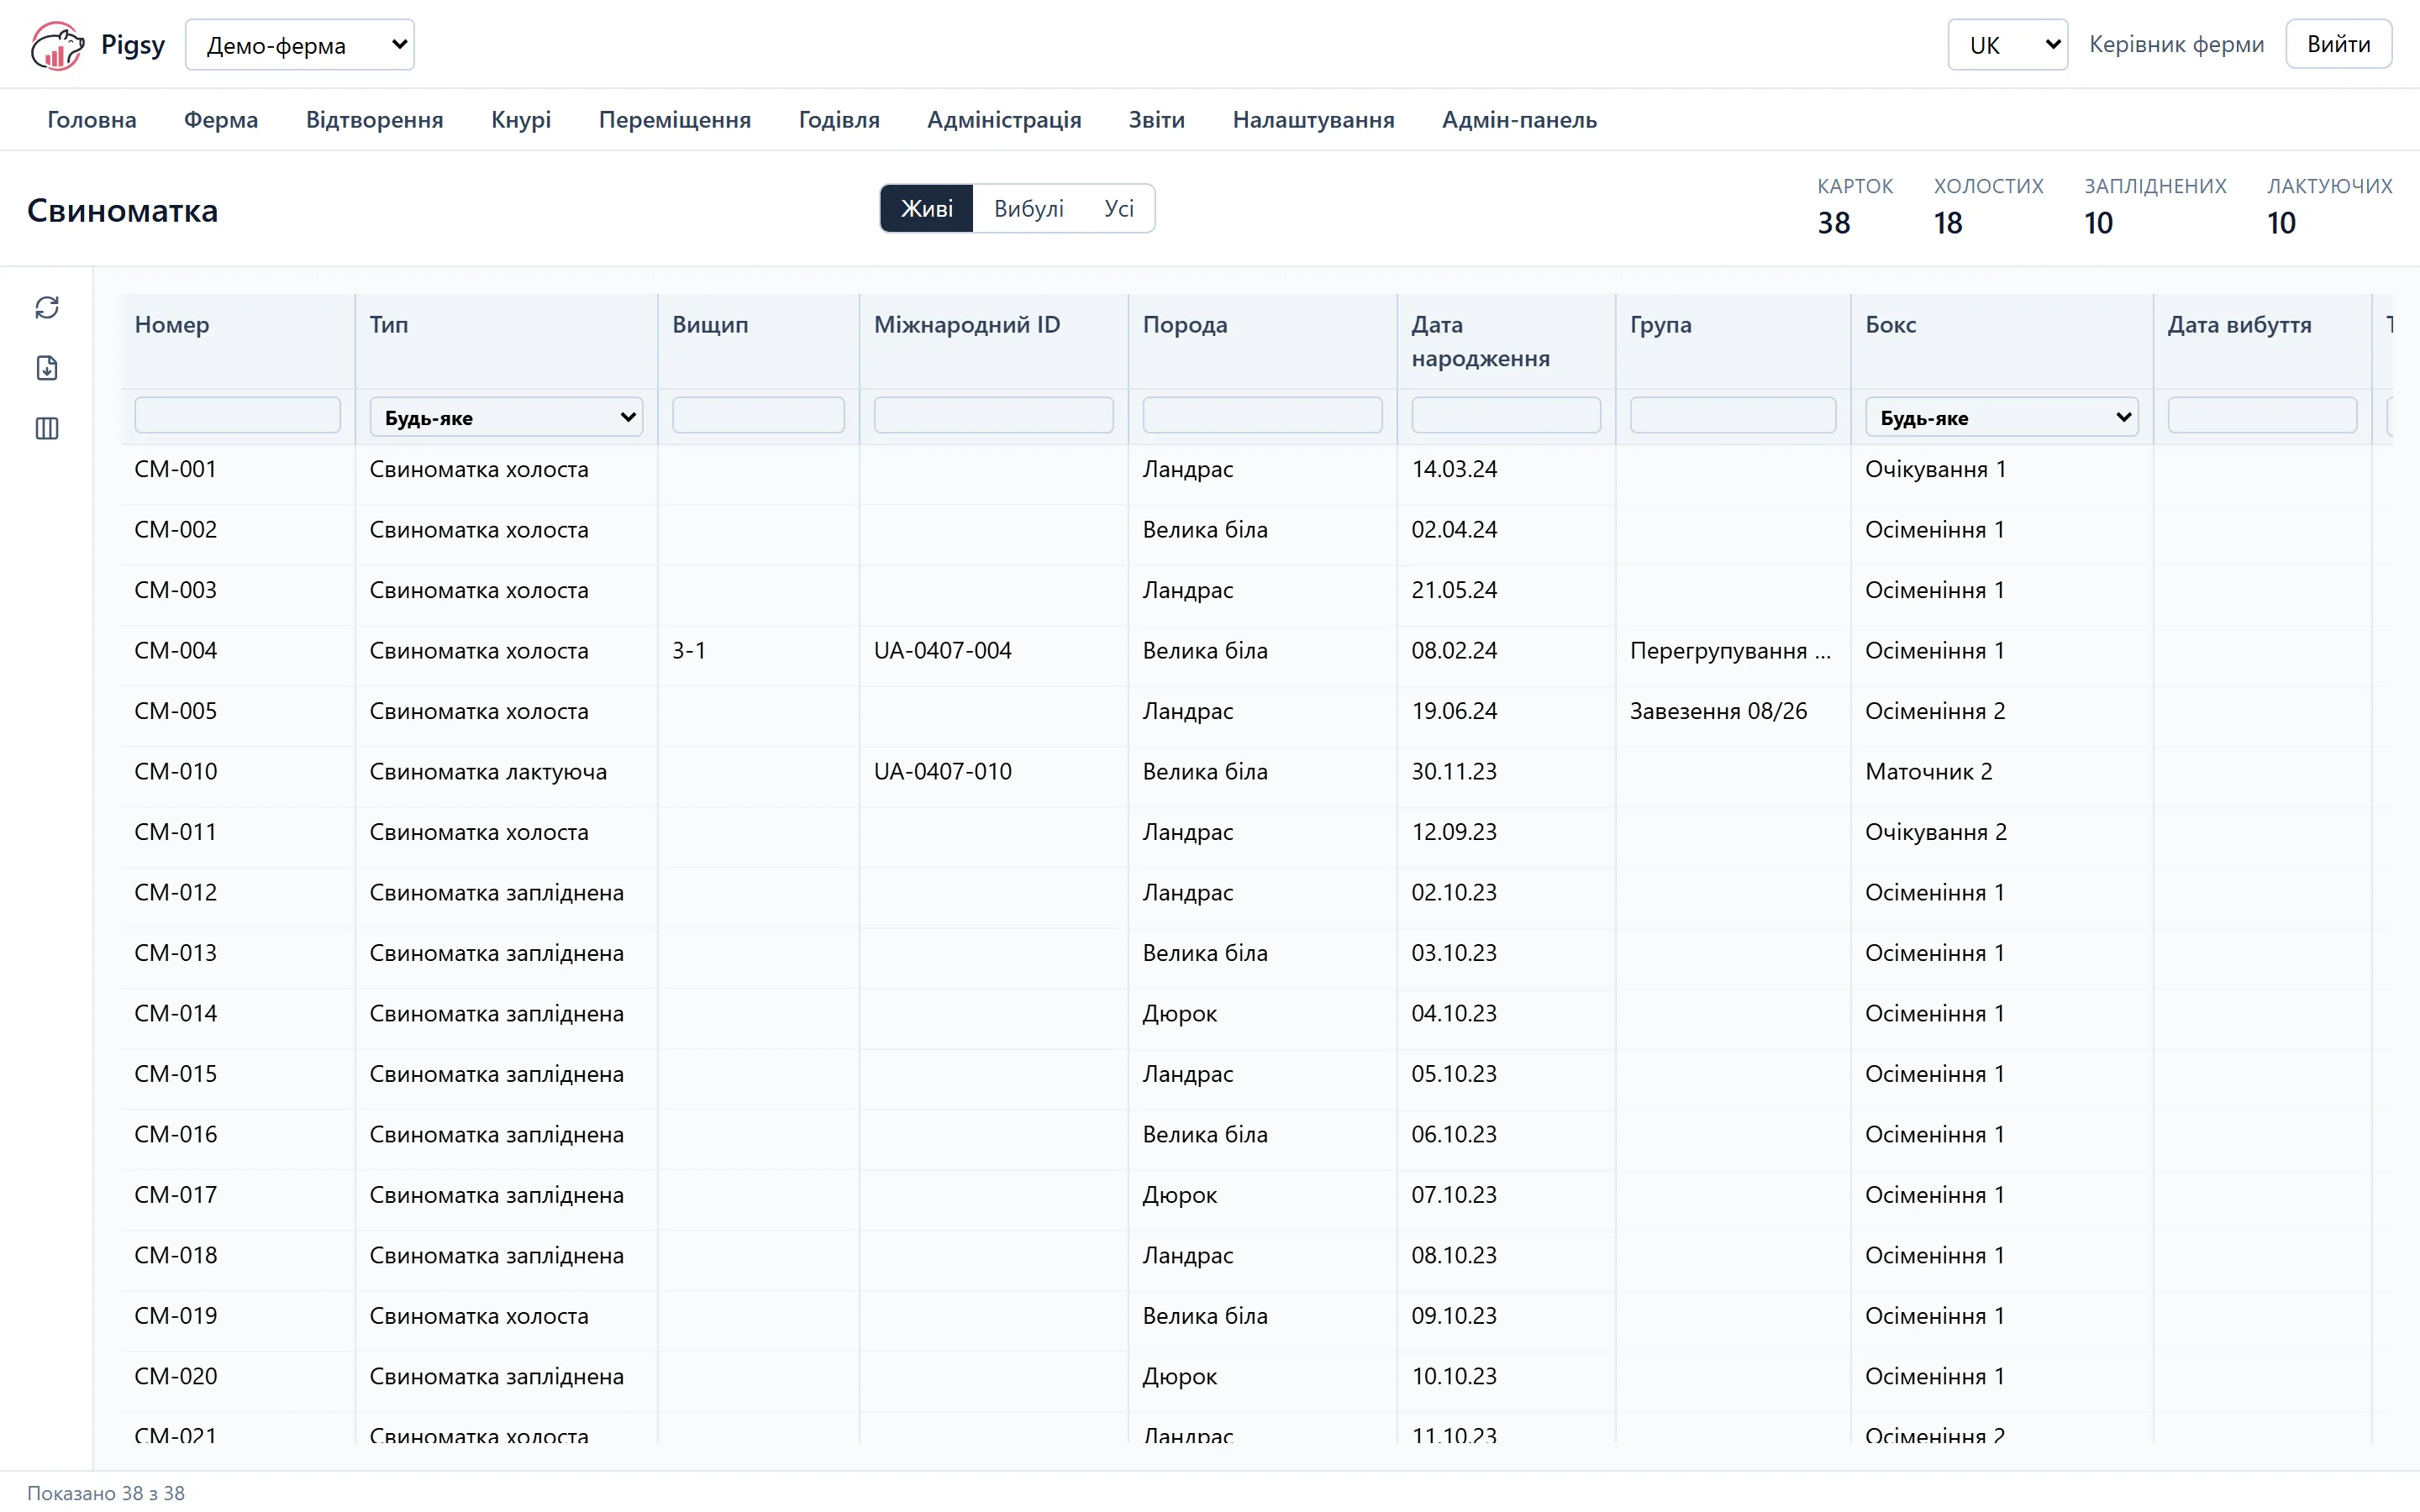
Task: Click the Вийти logout button
Action: click(x=2338, y=45)
